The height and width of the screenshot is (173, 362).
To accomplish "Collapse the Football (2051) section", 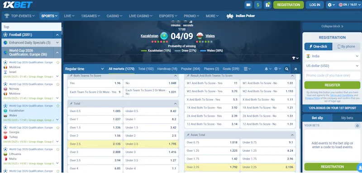I will click(57, 35).
